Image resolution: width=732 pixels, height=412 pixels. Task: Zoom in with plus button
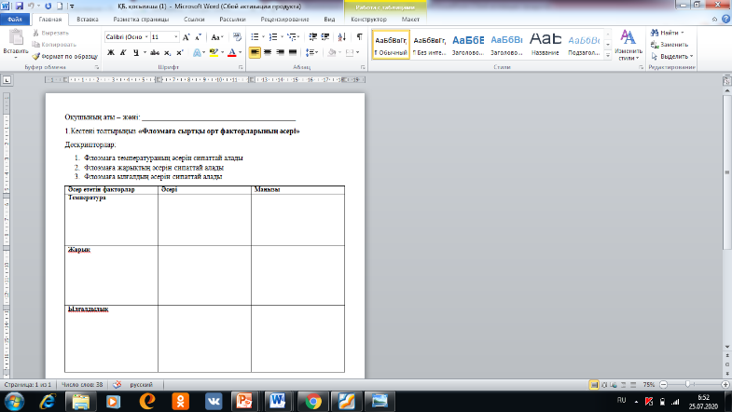coord(725,384)
